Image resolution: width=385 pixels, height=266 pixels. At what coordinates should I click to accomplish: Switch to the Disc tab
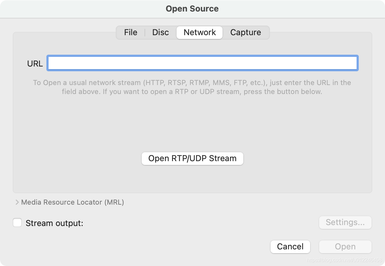[x=161, y=33]
